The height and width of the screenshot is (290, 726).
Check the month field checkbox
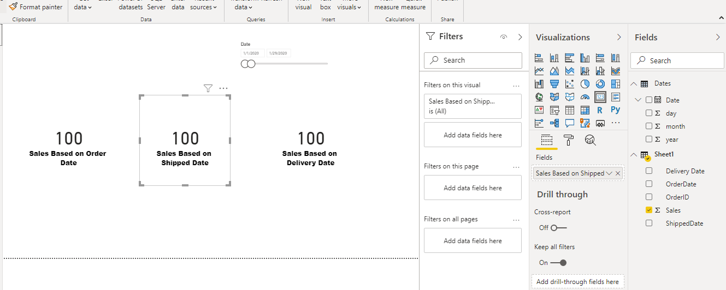(x=649, y=126)
